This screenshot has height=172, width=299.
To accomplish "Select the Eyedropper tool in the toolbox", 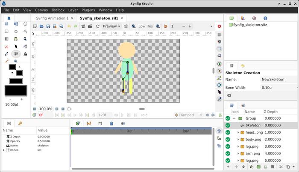I will [6, 54].
